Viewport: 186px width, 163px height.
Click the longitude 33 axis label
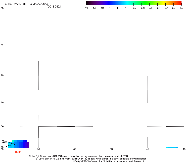click(38, 149)
